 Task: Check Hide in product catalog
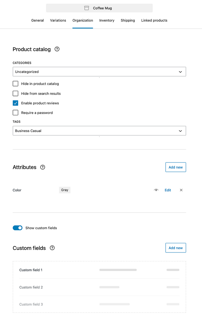click(15, 84)
